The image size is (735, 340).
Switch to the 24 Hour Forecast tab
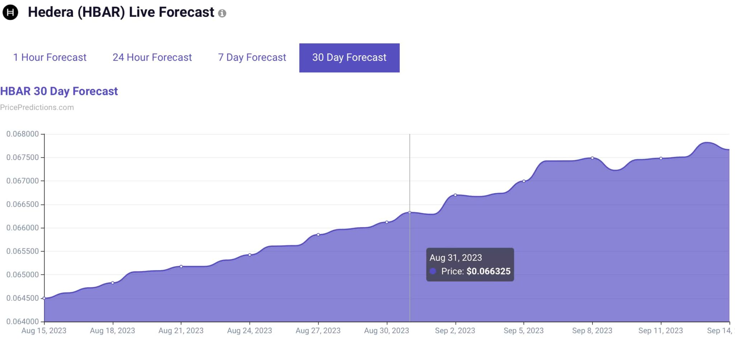152,57
